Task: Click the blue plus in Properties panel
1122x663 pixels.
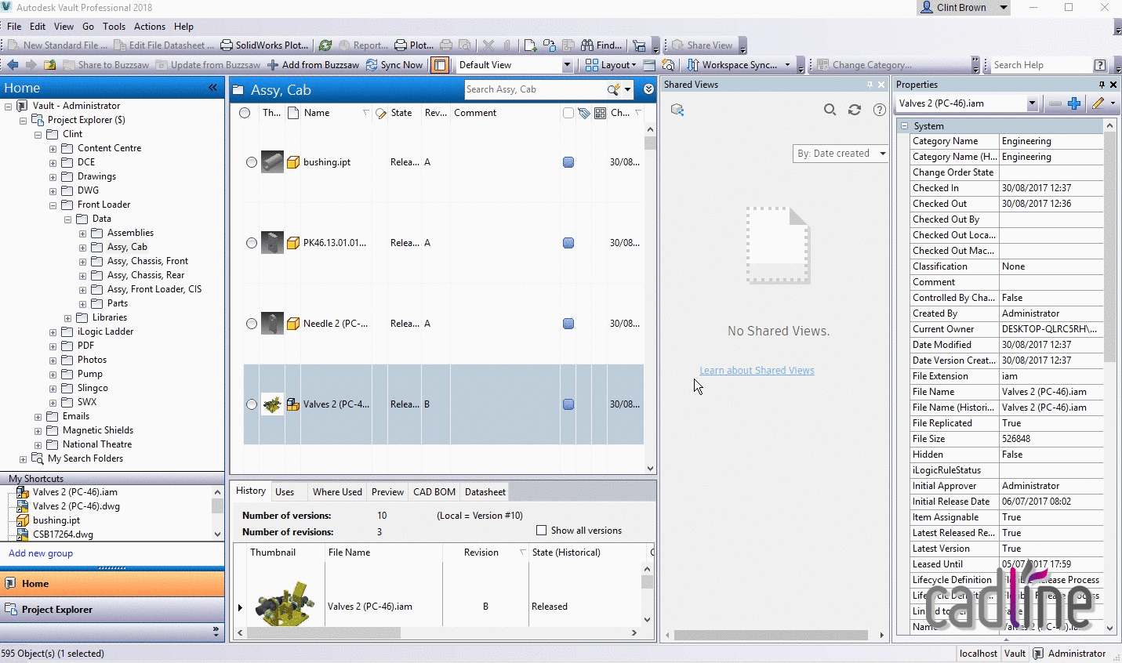Action: [x=1074, y=103]
